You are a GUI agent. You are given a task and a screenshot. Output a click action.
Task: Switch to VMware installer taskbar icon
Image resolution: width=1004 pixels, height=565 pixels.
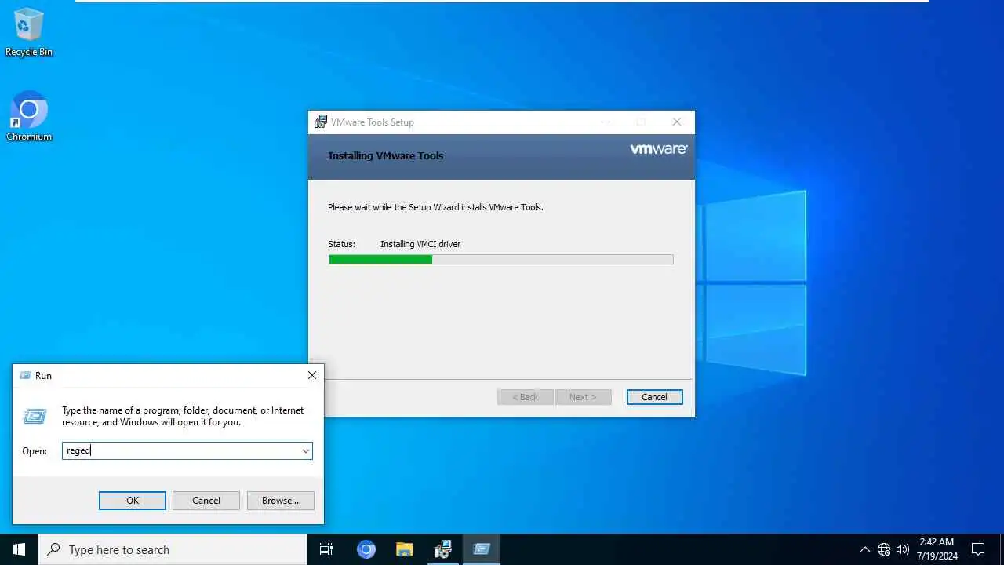[443, 549]
